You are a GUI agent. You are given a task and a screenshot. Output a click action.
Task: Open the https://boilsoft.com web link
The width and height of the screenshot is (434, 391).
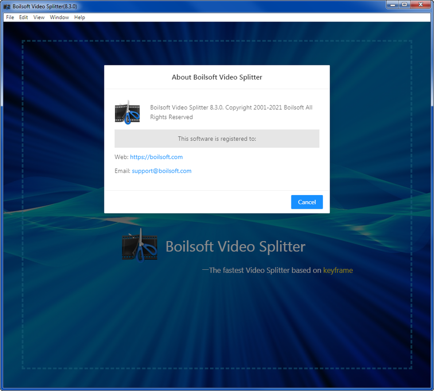point(156,157)
